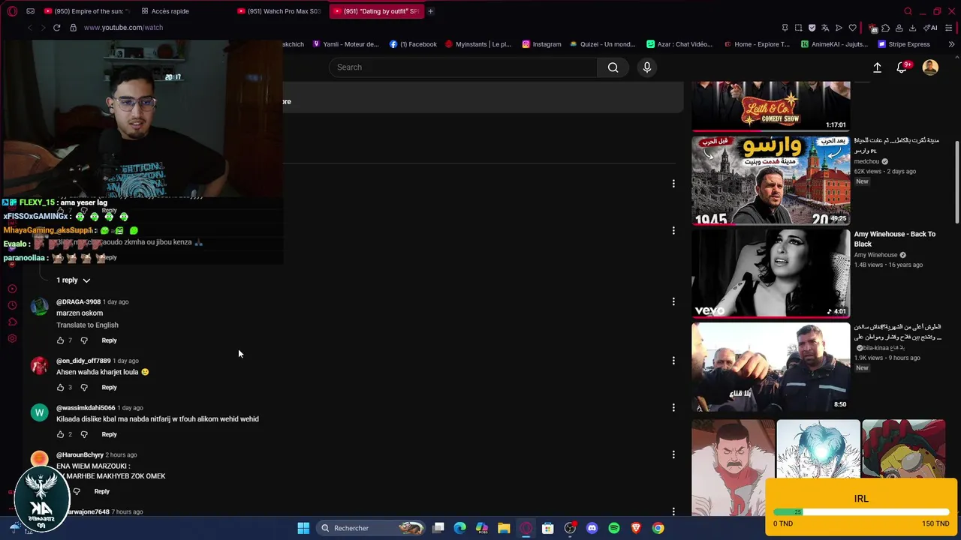
Task: Open the YouTube upload/create icon
Action: 877,67
